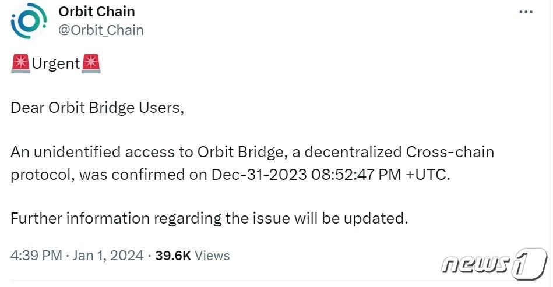Click the @Orbit_Chain handle
553x287 pixels.
click(101, 30)
